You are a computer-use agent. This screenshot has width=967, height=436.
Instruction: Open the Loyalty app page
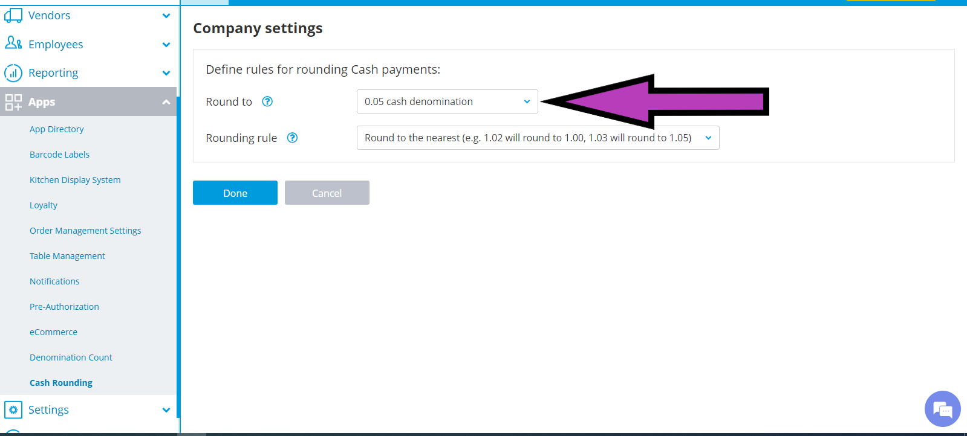pyautogui.click(x=44, y=205)
